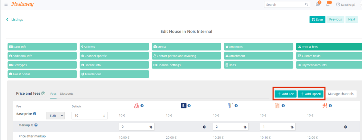
Task: Open Hostaway channel markup settings gear
Action: pos(346,127)
